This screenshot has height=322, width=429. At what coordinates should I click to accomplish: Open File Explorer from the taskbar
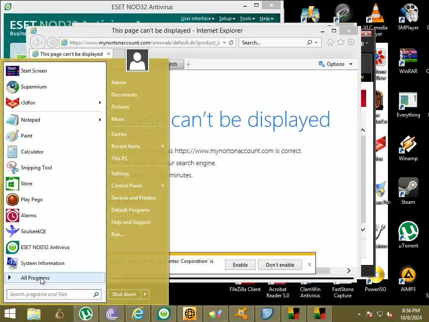[x=34, y=314]
